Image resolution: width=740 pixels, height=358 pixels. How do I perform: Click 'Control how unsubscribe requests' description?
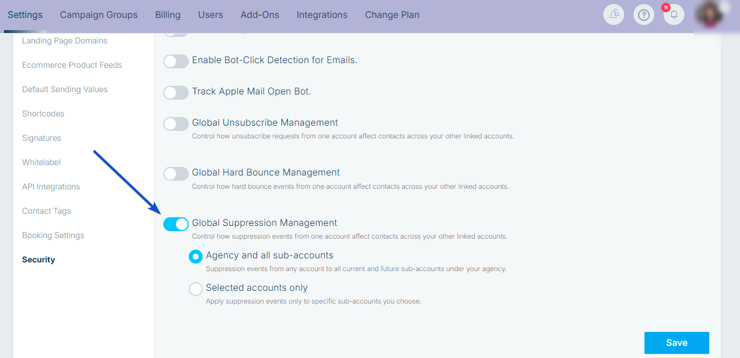tap(353, 136)
